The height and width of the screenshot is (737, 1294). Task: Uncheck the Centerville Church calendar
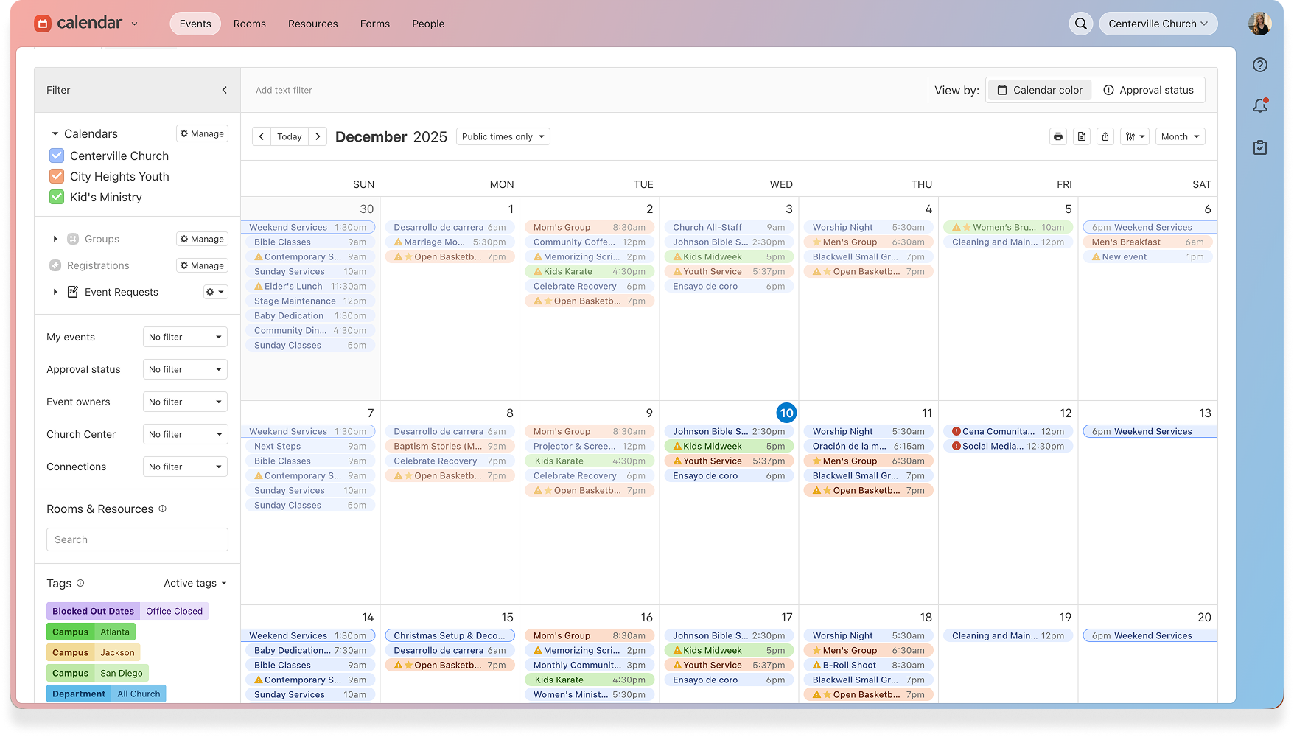click(x=57, y=156)
